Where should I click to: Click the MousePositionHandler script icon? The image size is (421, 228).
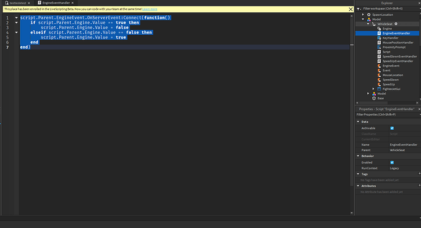(379, 43)
